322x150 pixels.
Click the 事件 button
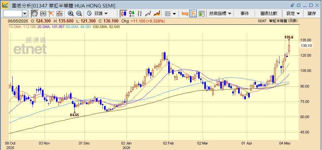(245, 14)
